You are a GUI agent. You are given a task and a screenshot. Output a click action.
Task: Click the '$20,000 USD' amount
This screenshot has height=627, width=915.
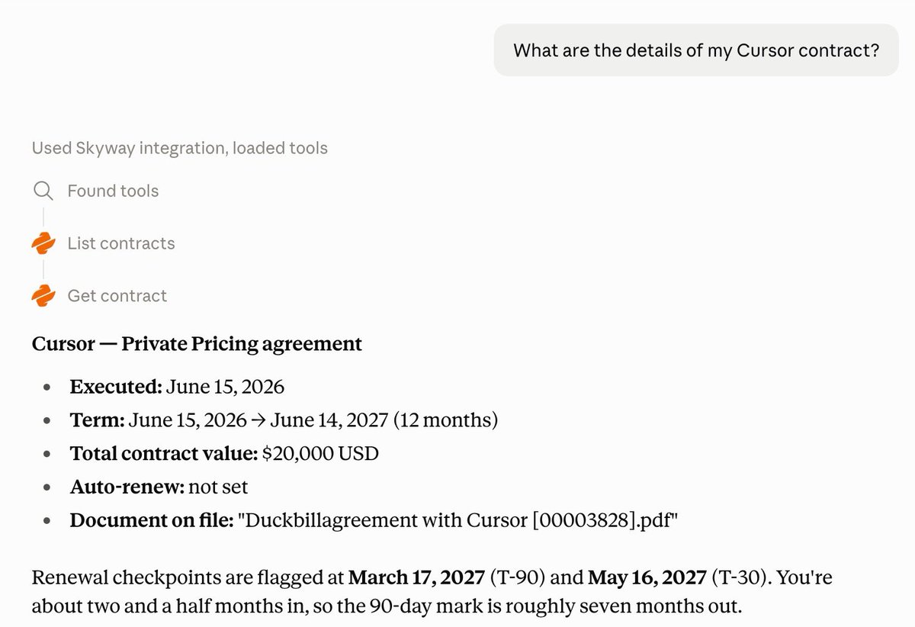pyautogui.click(x=320, y=454)
